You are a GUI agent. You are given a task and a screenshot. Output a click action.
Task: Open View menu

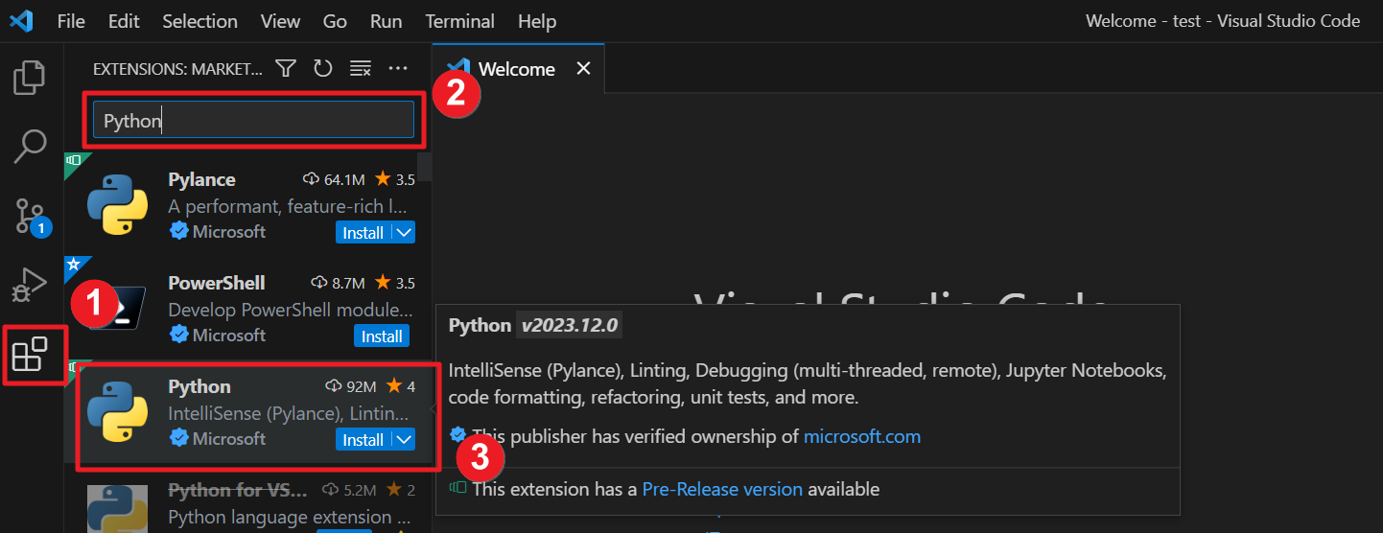(x=280, y=21)
